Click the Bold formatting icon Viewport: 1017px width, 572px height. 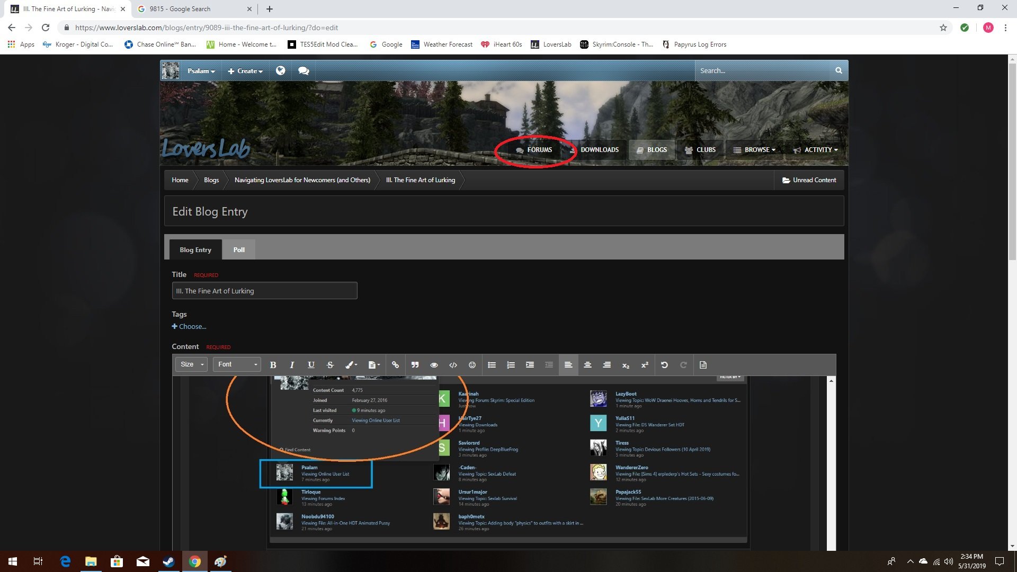[x=273, y=364]
